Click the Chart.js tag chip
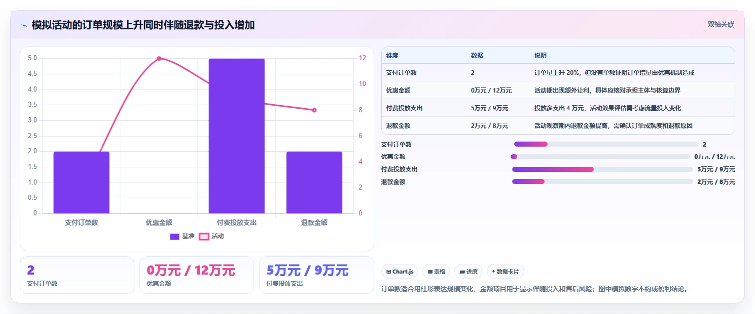The image size is (755, 314). (x=400, y=272)
